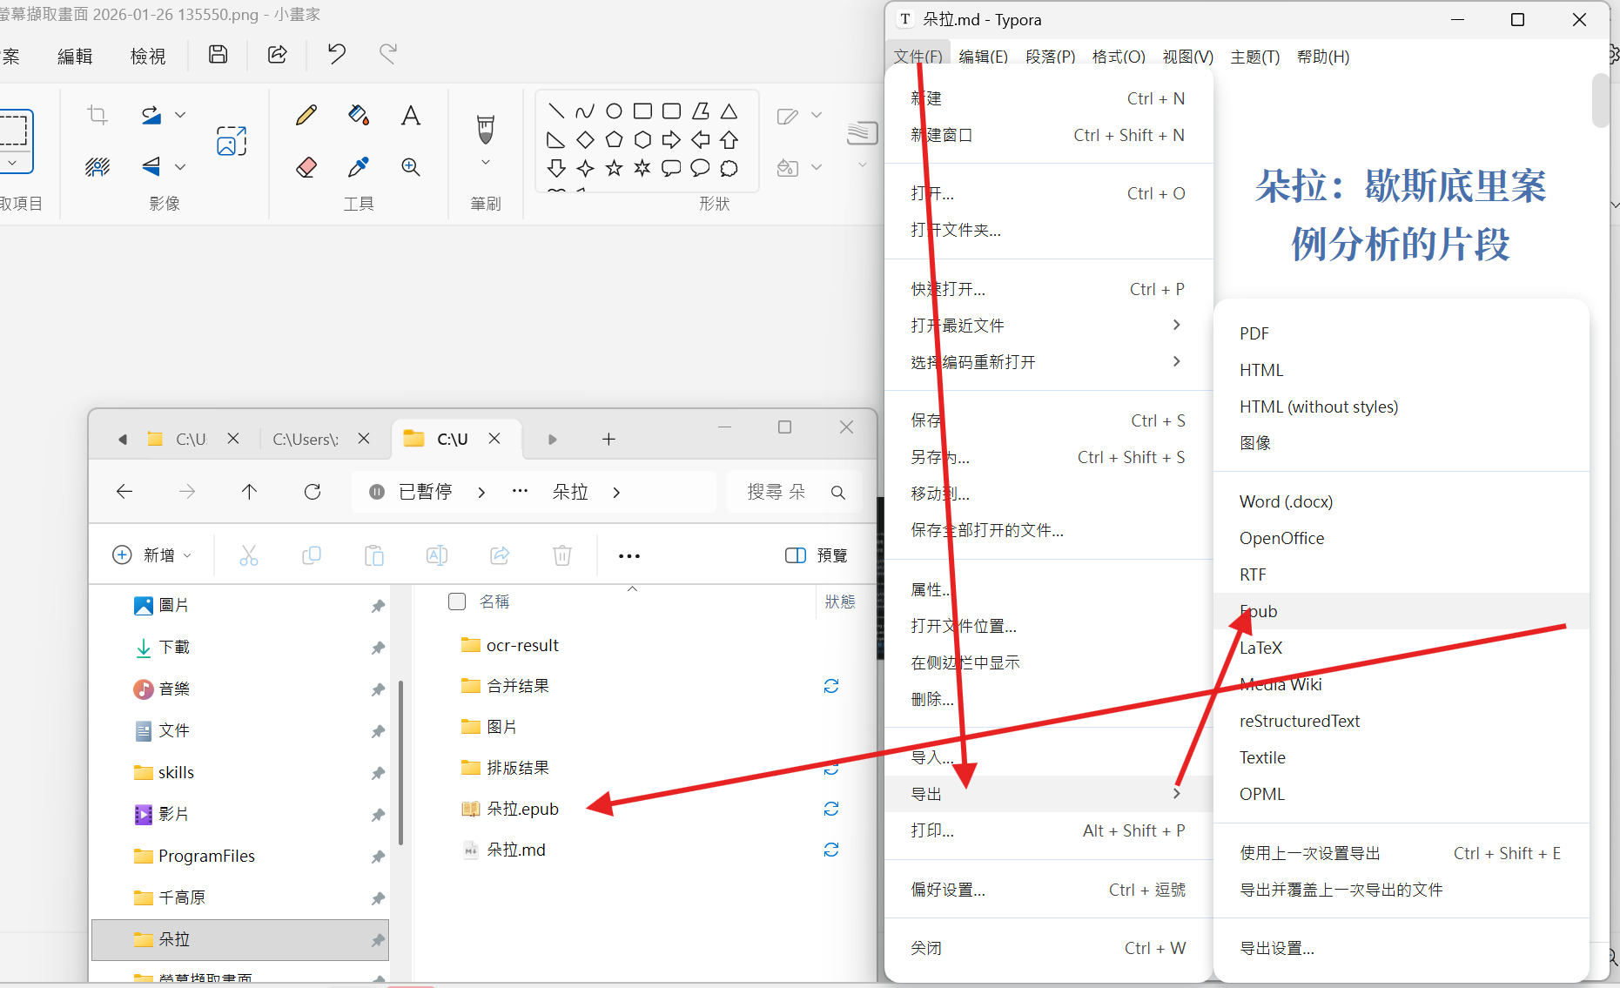Toggle the select-all checkbox beside 名稱

pos(457,602)
